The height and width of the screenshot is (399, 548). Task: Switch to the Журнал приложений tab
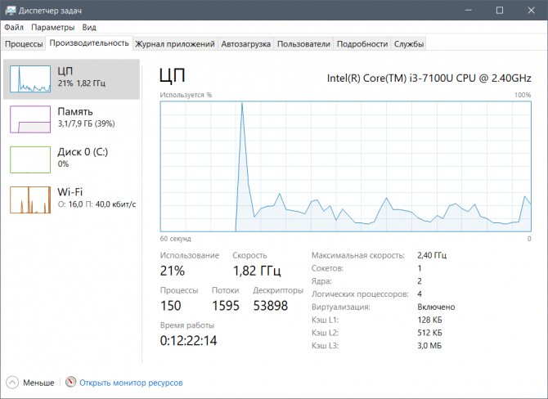pyautogui.click(x=175, y=44)
